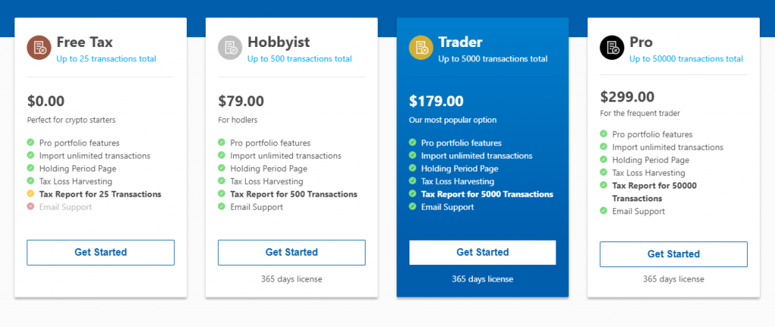Get Started with the Pro plan
Screen dimensions: 775x327
pos(674,254)
